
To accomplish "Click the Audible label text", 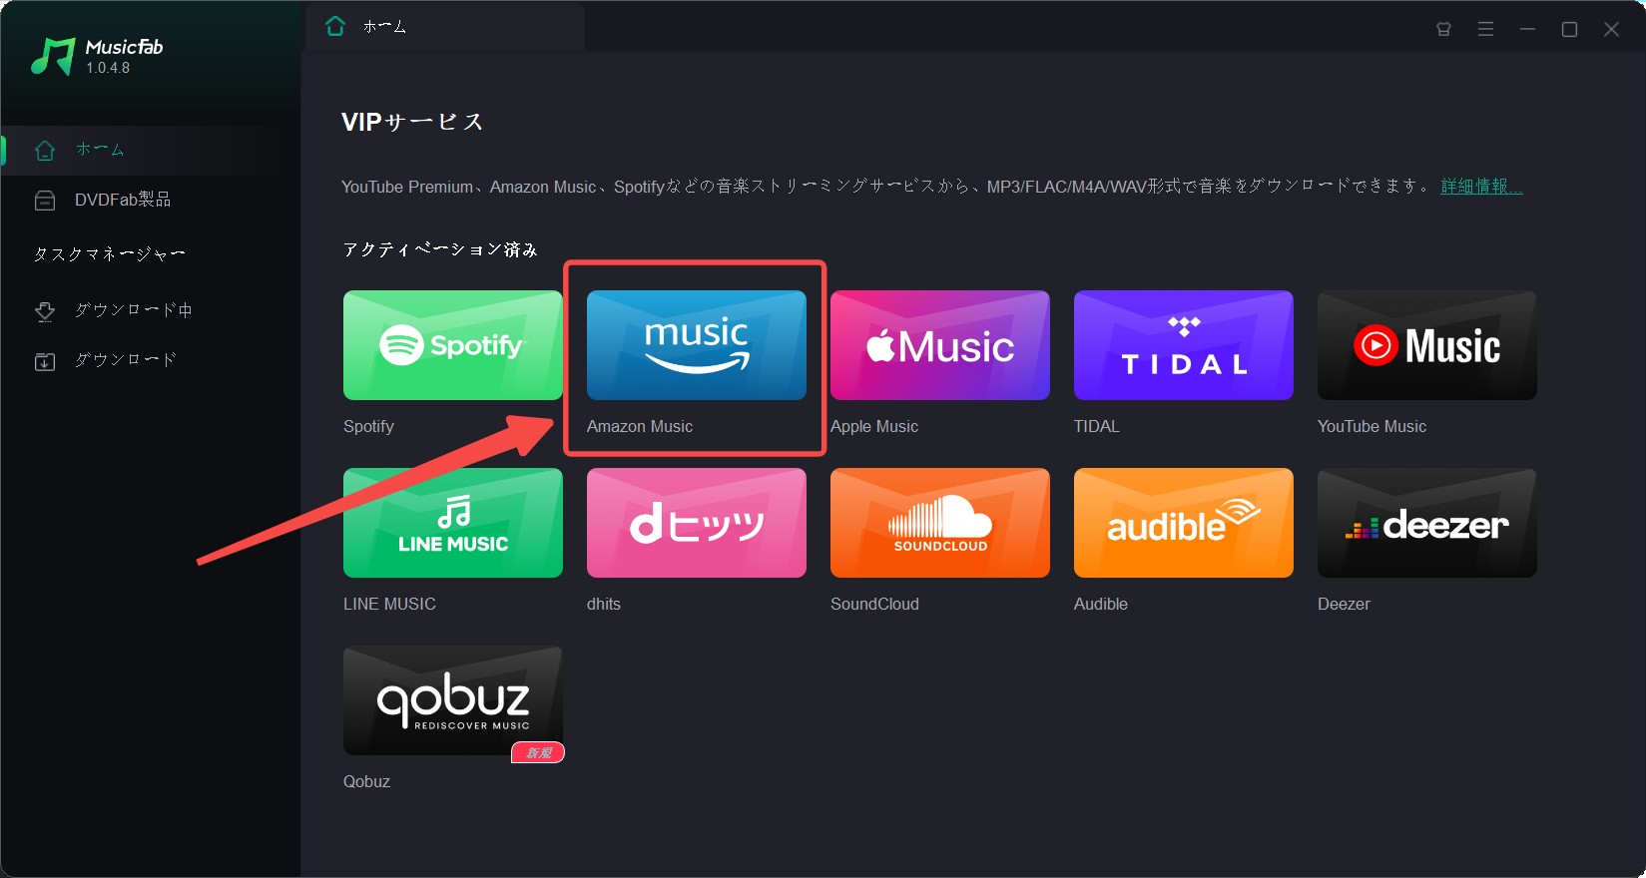I will tap(1101, 604).
